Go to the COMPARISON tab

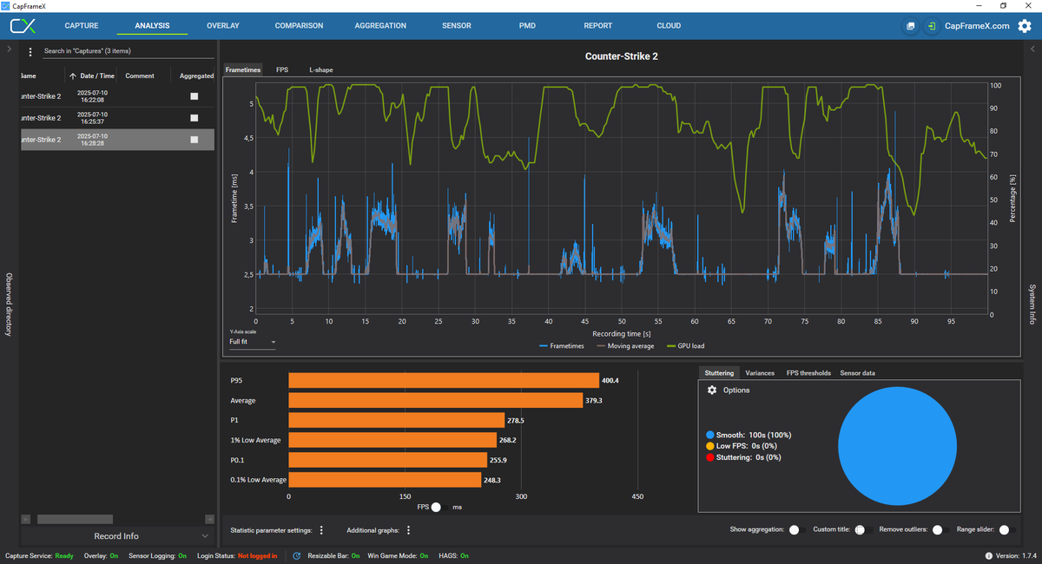coord(299,26)
